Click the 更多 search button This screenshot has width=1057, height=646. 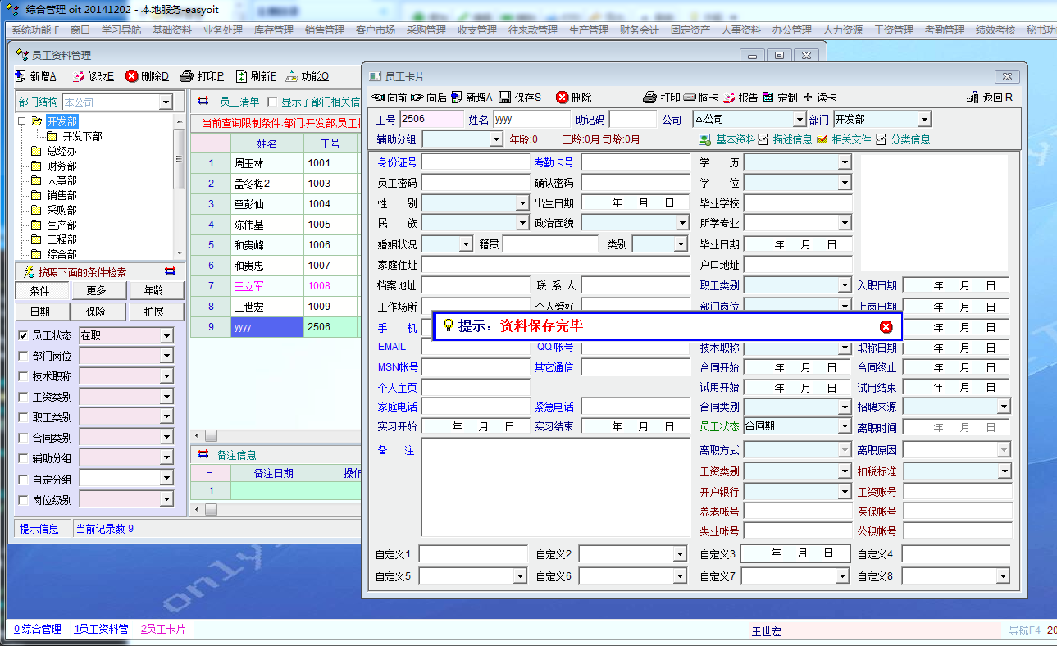point(99,291)
